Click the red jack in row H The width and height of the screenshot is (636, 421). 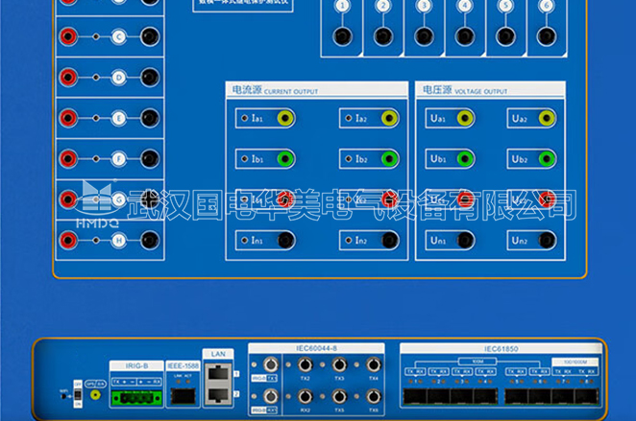pyautogui.click(x=68, y=241)
